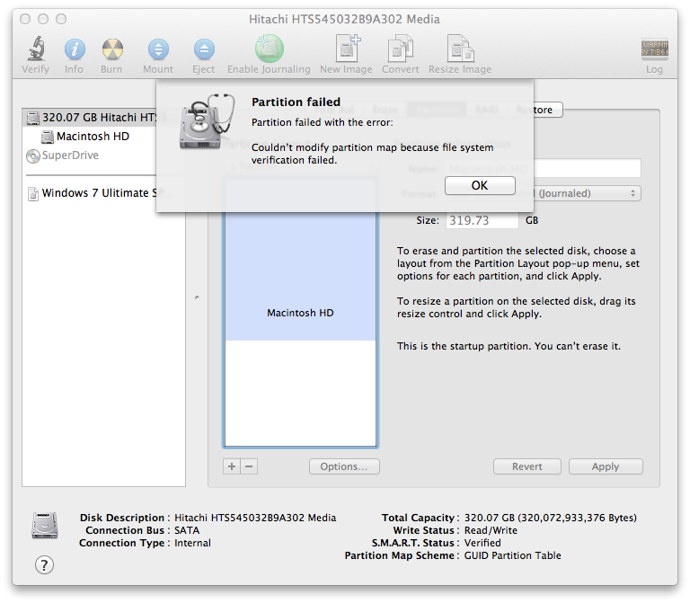Click the Burn disc icon

(x=112, y=49)
